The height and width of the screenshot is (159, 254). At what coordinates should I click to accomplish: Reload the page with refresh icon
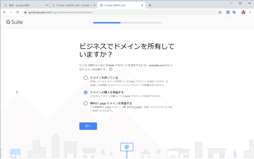coord(17,12)
